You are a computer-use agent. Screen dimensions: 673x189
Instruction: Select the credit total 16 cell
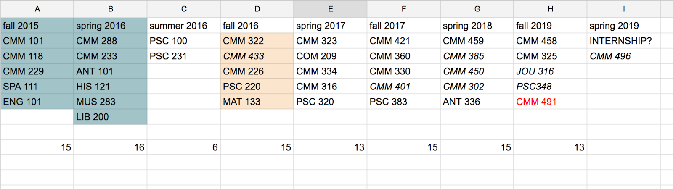pyautogui.click(x=110, y=147)
